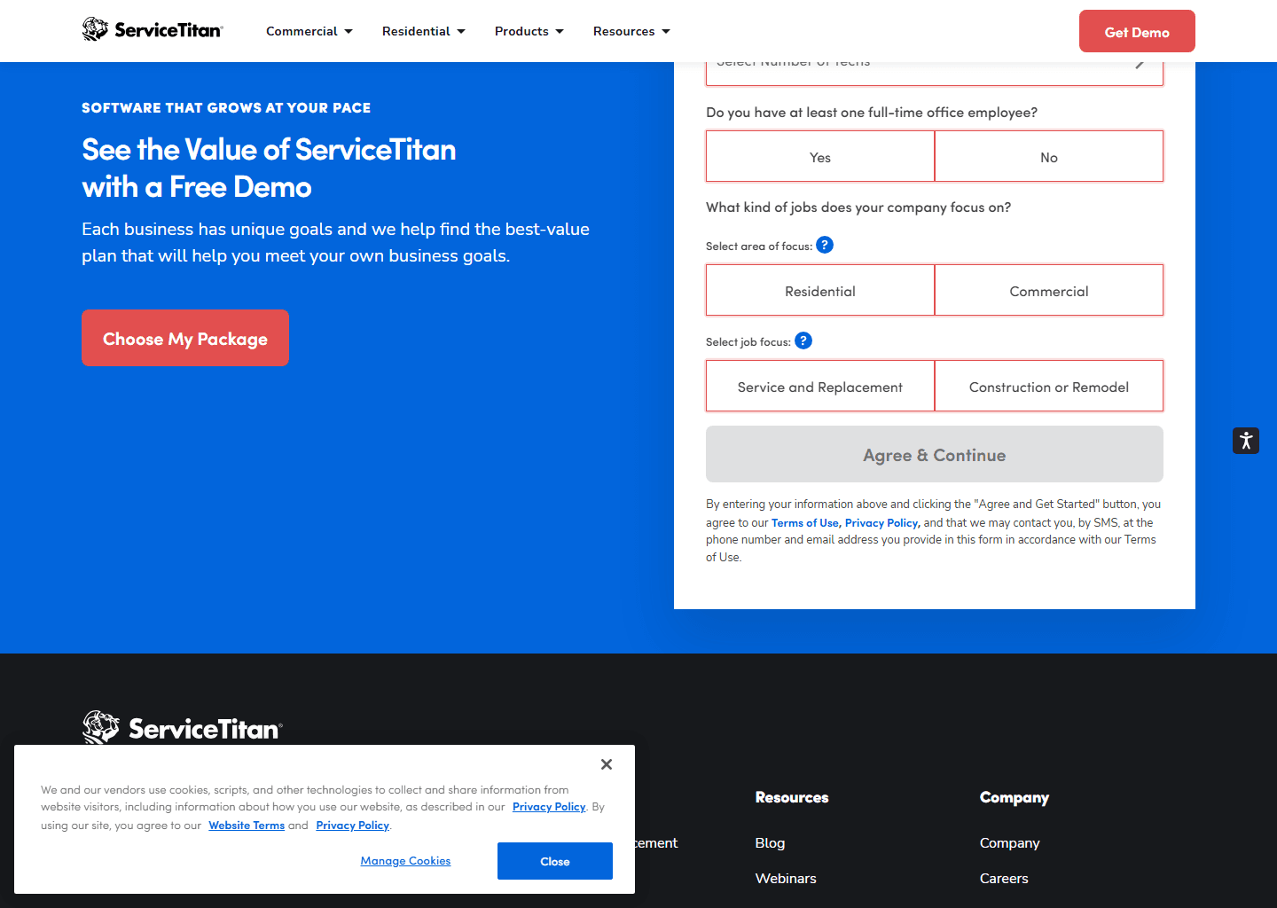
Task: Expand the Commercial menu
Action: coord(309,31)
